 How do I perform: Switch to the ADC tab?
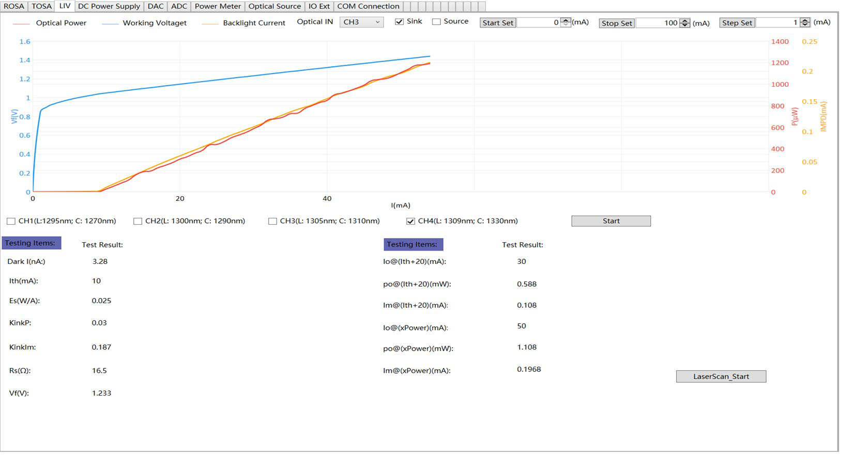pyautogui.click(x=179, y=6)
